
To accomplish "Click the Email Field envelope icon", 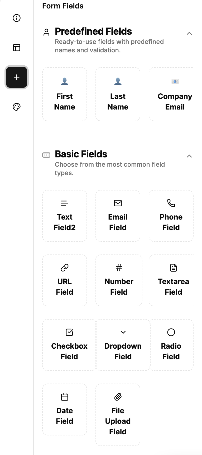I will point(118,203).
